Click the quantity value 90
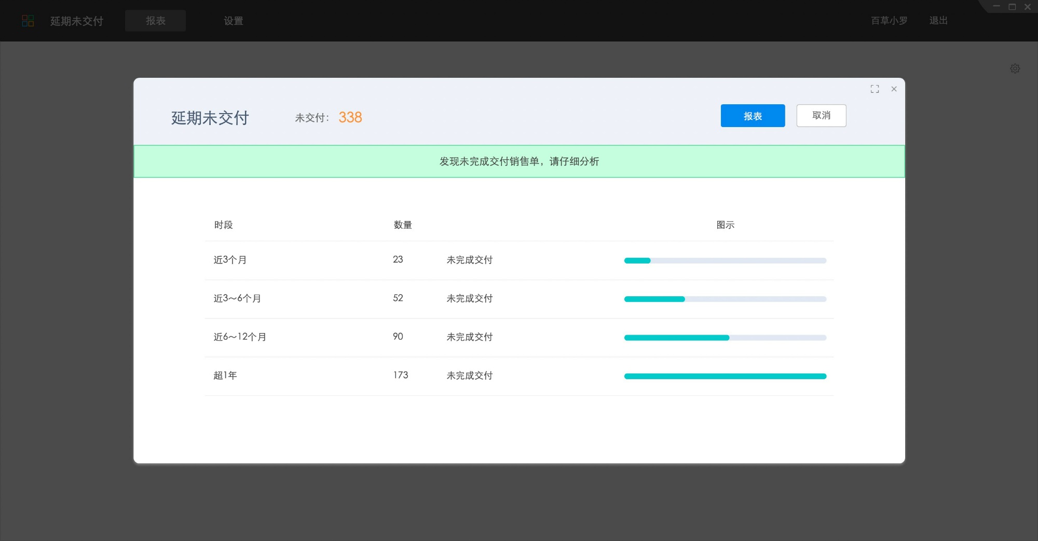Viewport: 1038px width, 541px height. tap(398, 336)
